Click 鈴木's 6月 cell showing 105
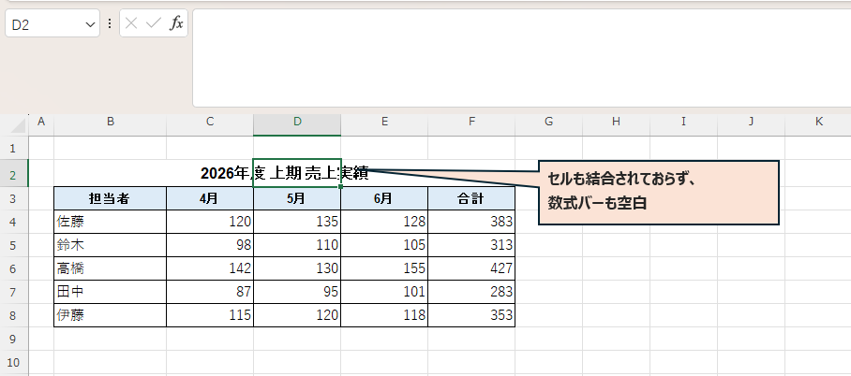851x376 pixels. tap(384, 245)
